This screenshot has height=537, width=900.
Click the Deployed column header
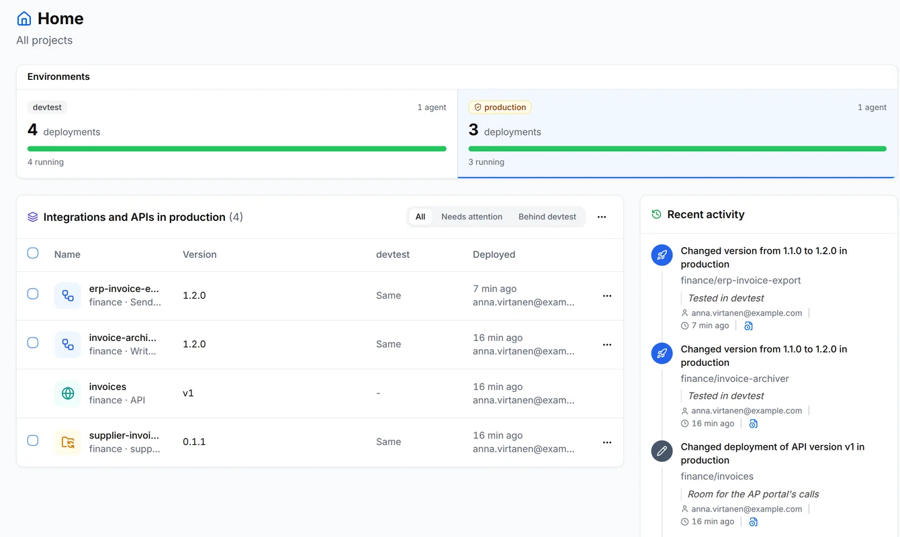[x=494, y=254]
